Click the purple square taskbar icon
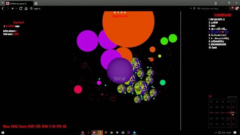The image size is (240, 135). pyautogui.click(x=129, y=132)
